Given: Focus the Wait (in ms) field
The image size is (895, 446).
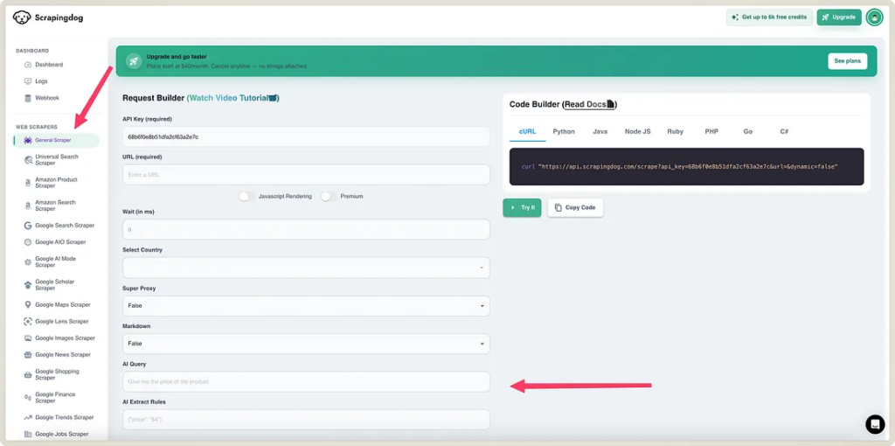Looking at the screenshot, I should click(x=306, y=230).
